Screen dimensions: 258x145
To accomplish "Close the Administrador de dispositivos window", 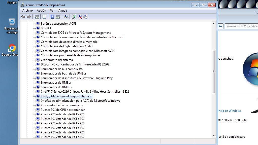I will [212, 5].
